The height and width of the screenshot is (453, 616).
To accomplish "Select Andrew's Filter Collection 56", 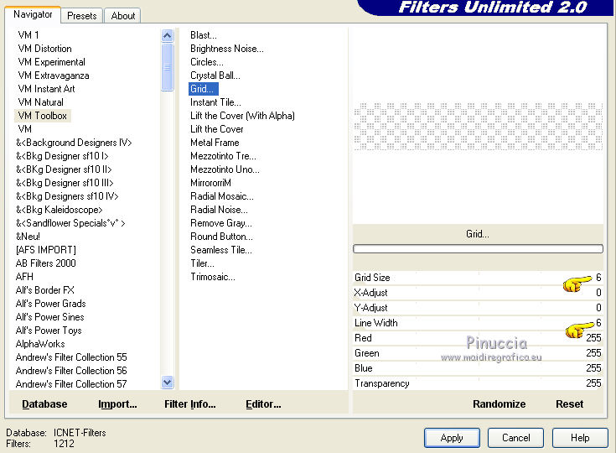I will tap(71, 371).
